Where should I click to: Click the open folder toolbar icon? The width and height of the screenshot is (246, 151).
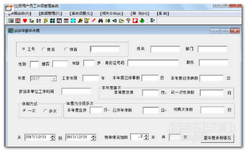pos(121,21)
